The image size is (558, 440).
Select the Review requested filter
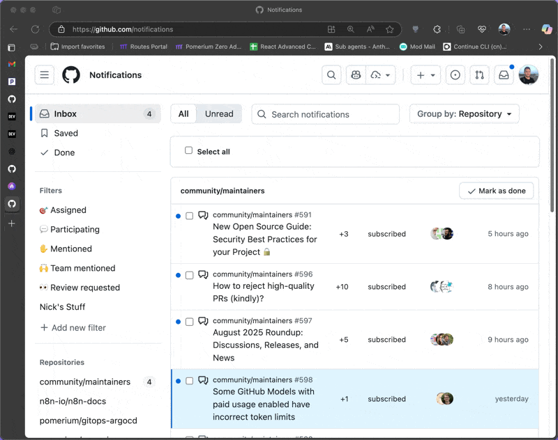click(x=80, y=288)
